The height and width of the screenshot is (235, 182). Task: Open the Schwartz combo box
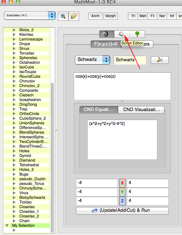point(92,60)
